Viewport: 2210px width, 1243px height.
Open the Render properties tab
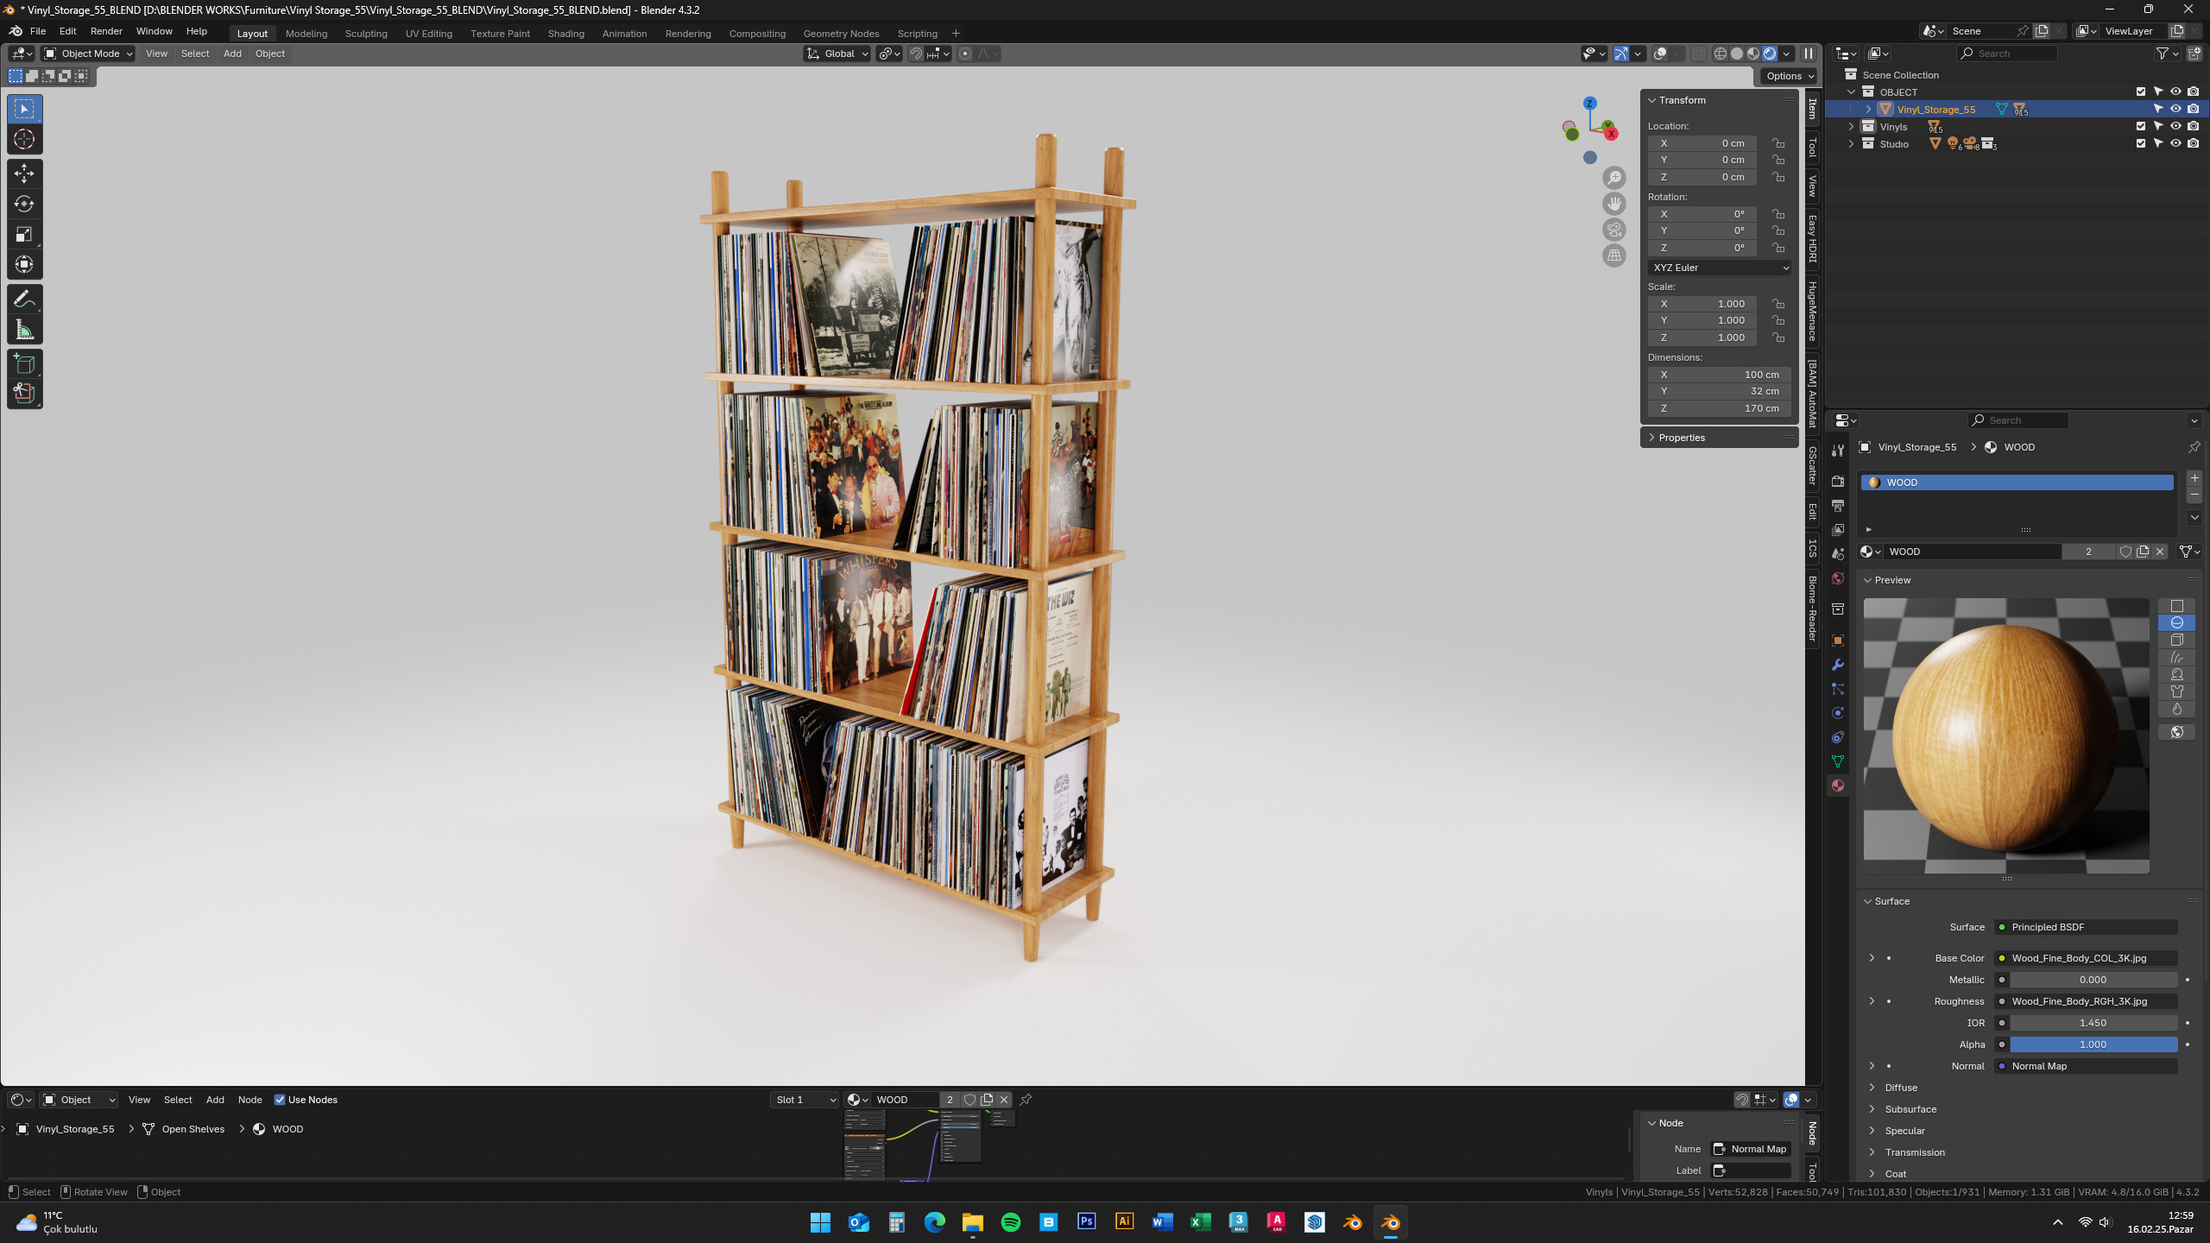[1838, 481]
